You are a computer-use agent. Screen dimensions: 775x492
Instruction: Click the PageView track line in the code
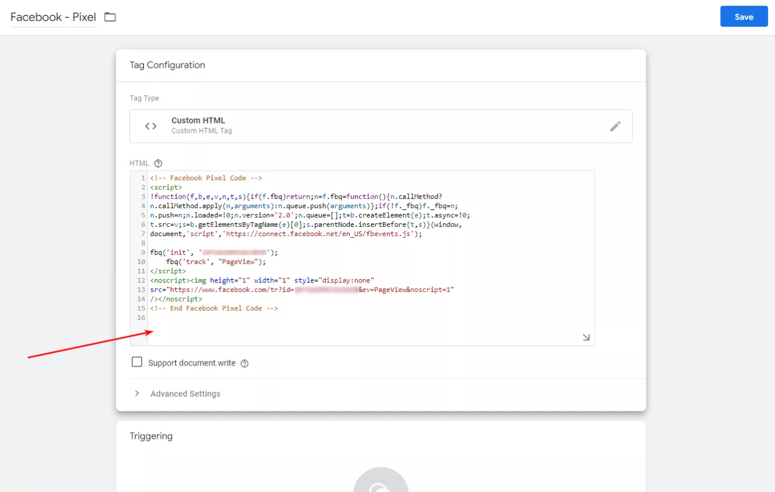(x=216, y=262)
